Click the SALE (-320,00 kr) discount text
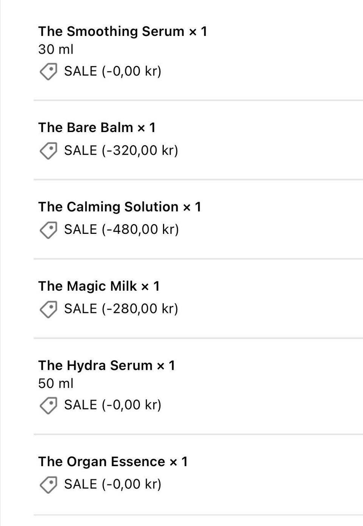Screen dimensions: 363x526 point(121,151)
